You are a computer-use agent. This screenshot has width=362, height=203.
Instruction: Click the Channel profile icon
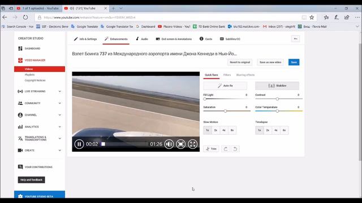coord(20,115)
